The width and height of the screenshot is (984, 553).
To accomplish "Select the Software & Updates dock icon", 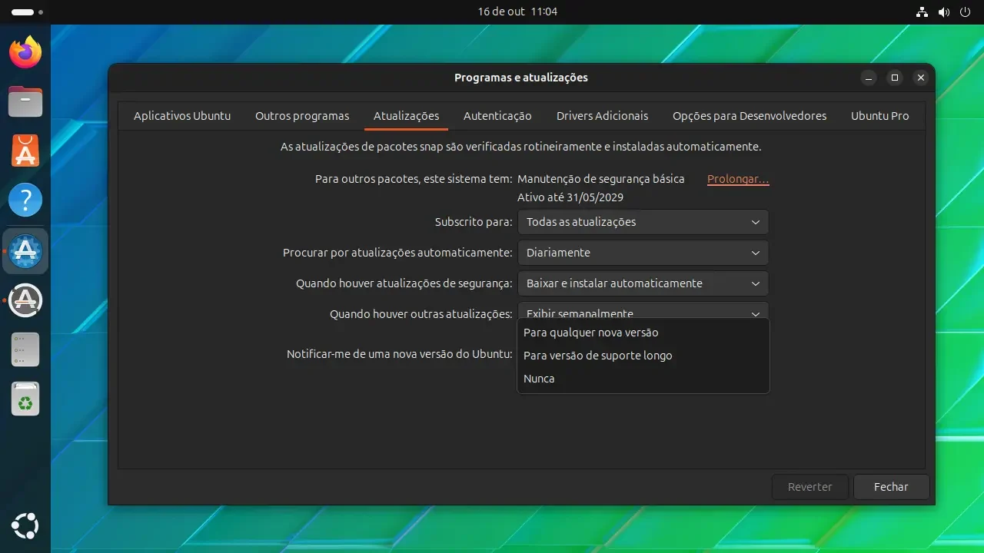I will click(x=25, y=251).
